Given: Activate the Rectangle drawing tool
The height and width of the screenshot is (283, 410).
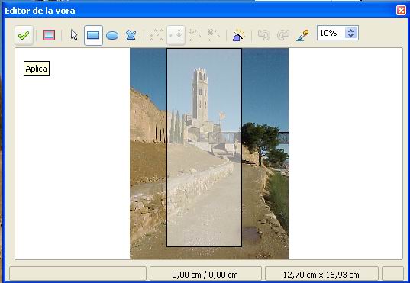Looking at the screenshot, I should coord(93,35).
